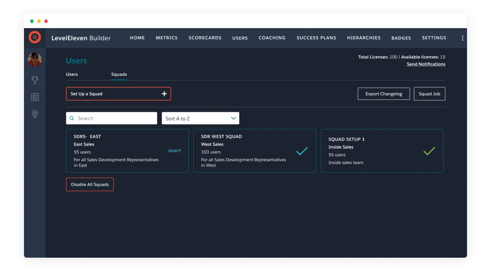Click the '103 users' count text

tap(211, 152)
